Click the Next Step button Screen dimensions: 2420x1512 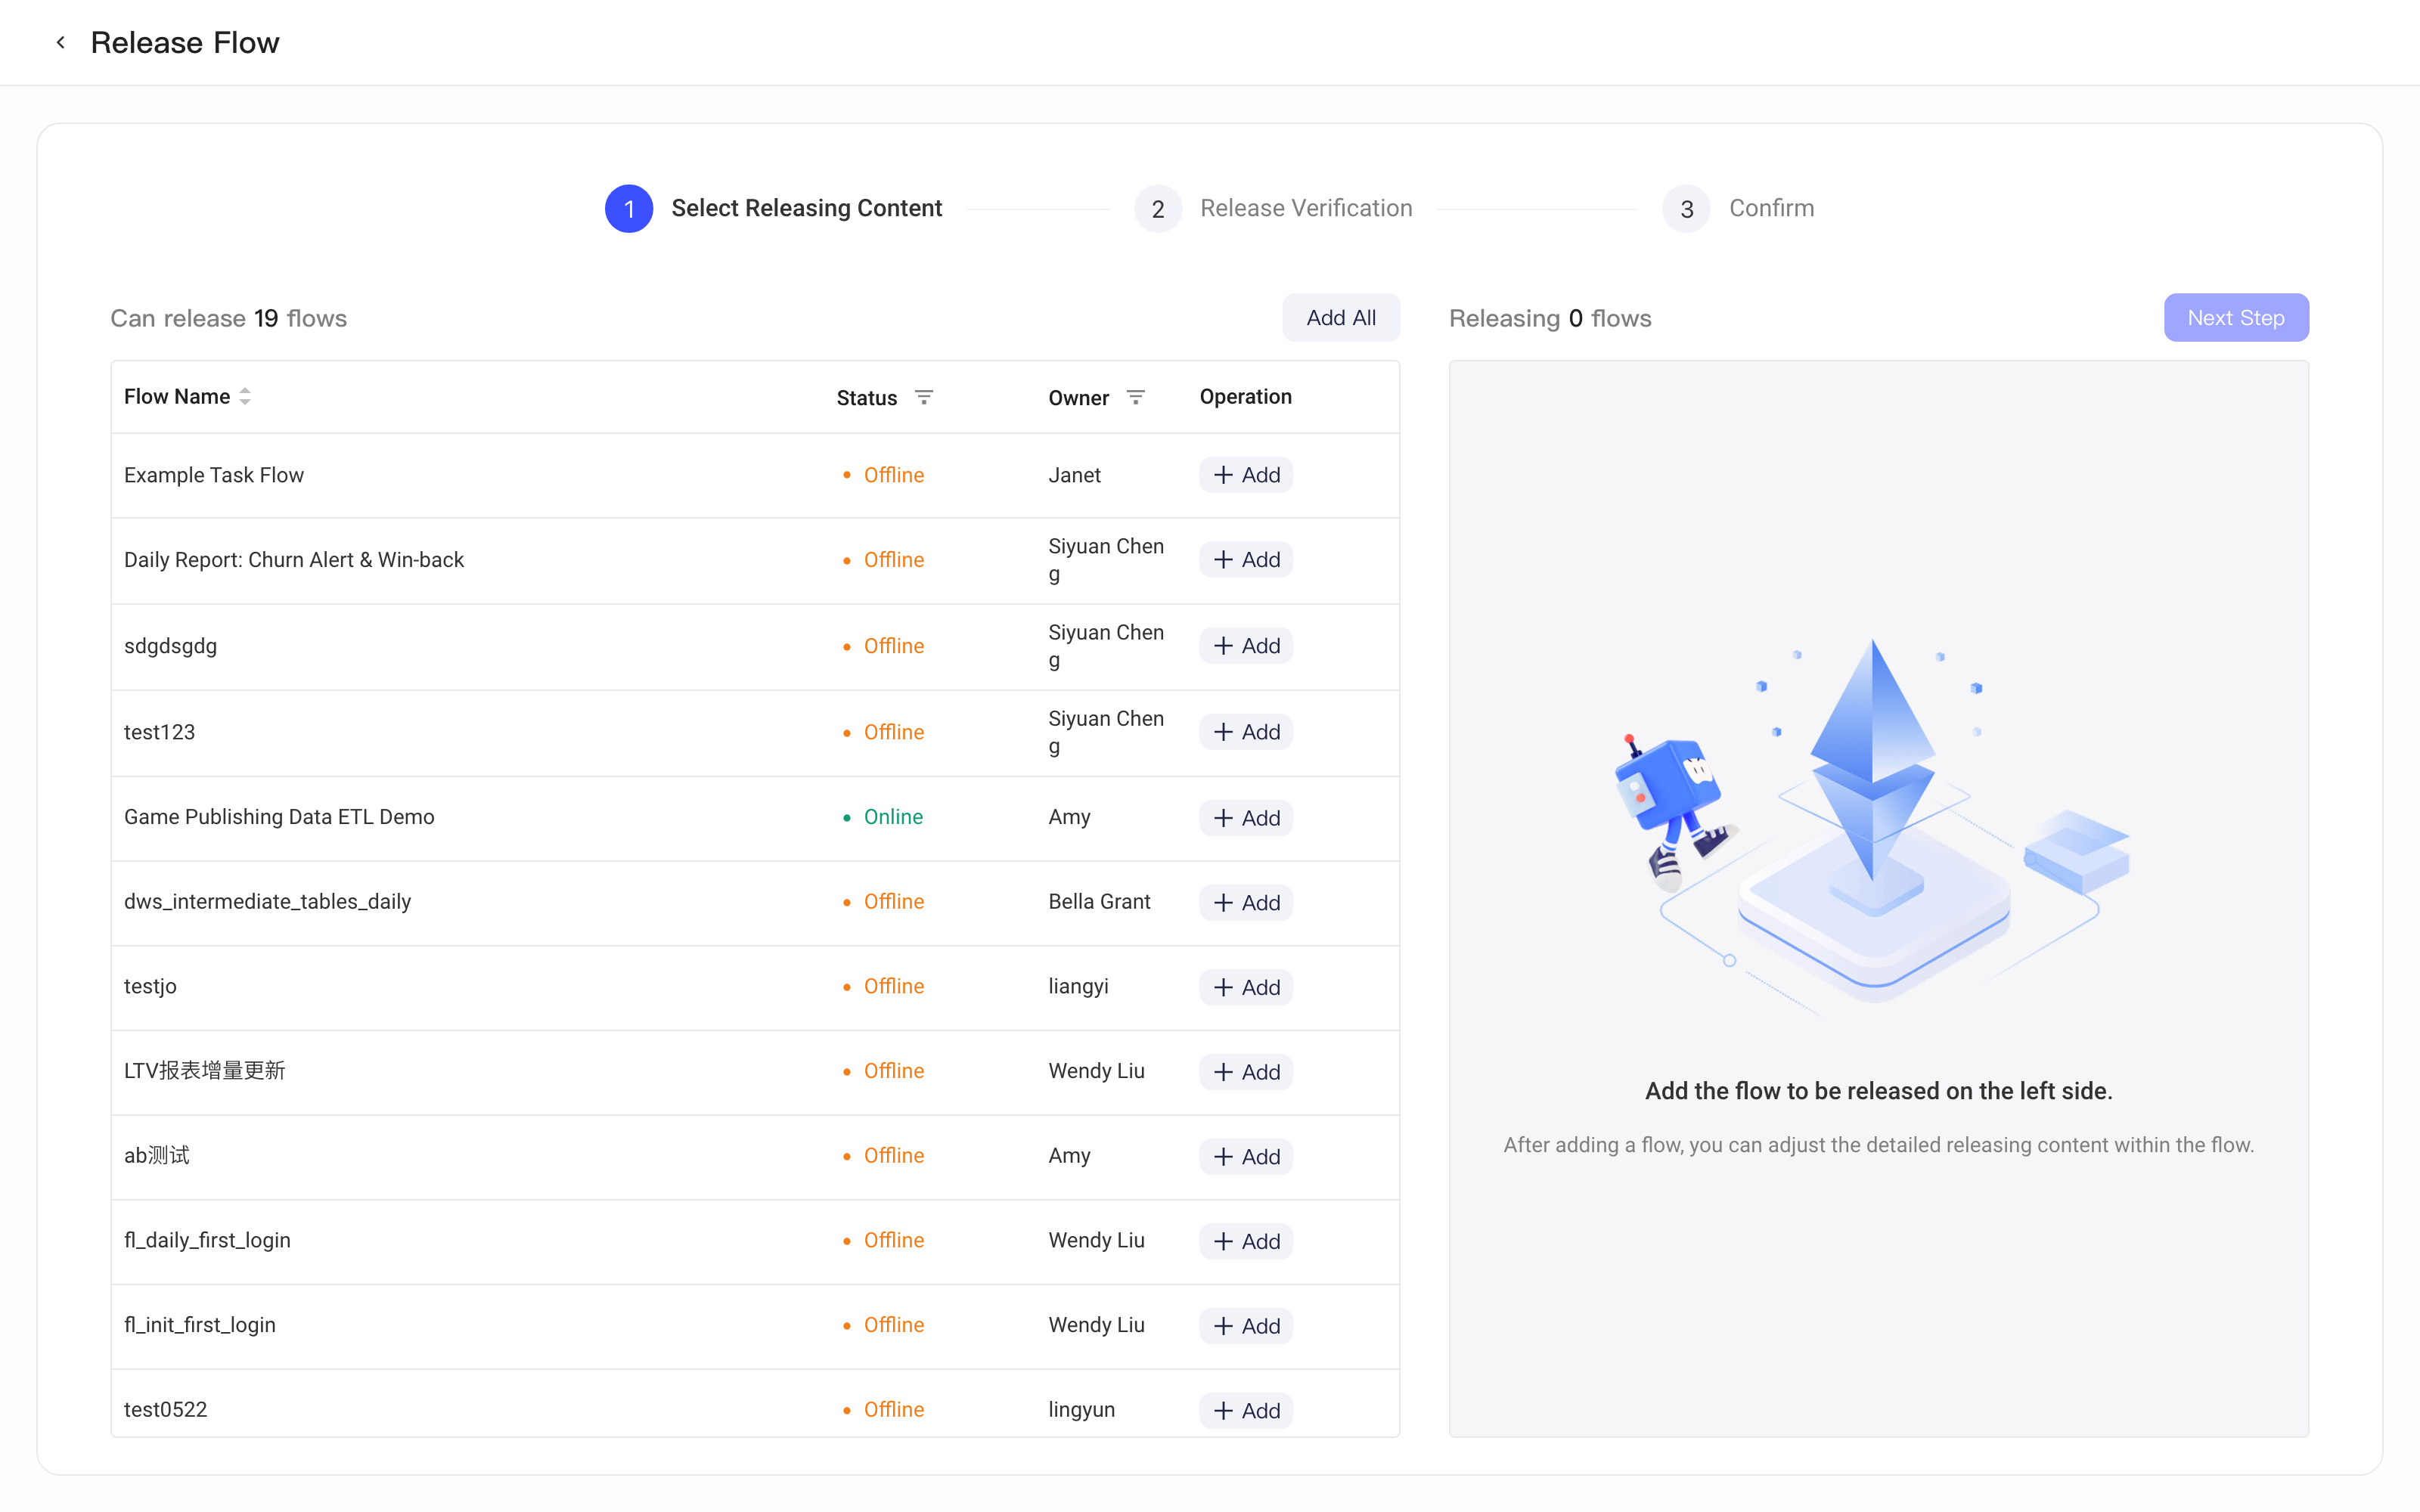2236,318
